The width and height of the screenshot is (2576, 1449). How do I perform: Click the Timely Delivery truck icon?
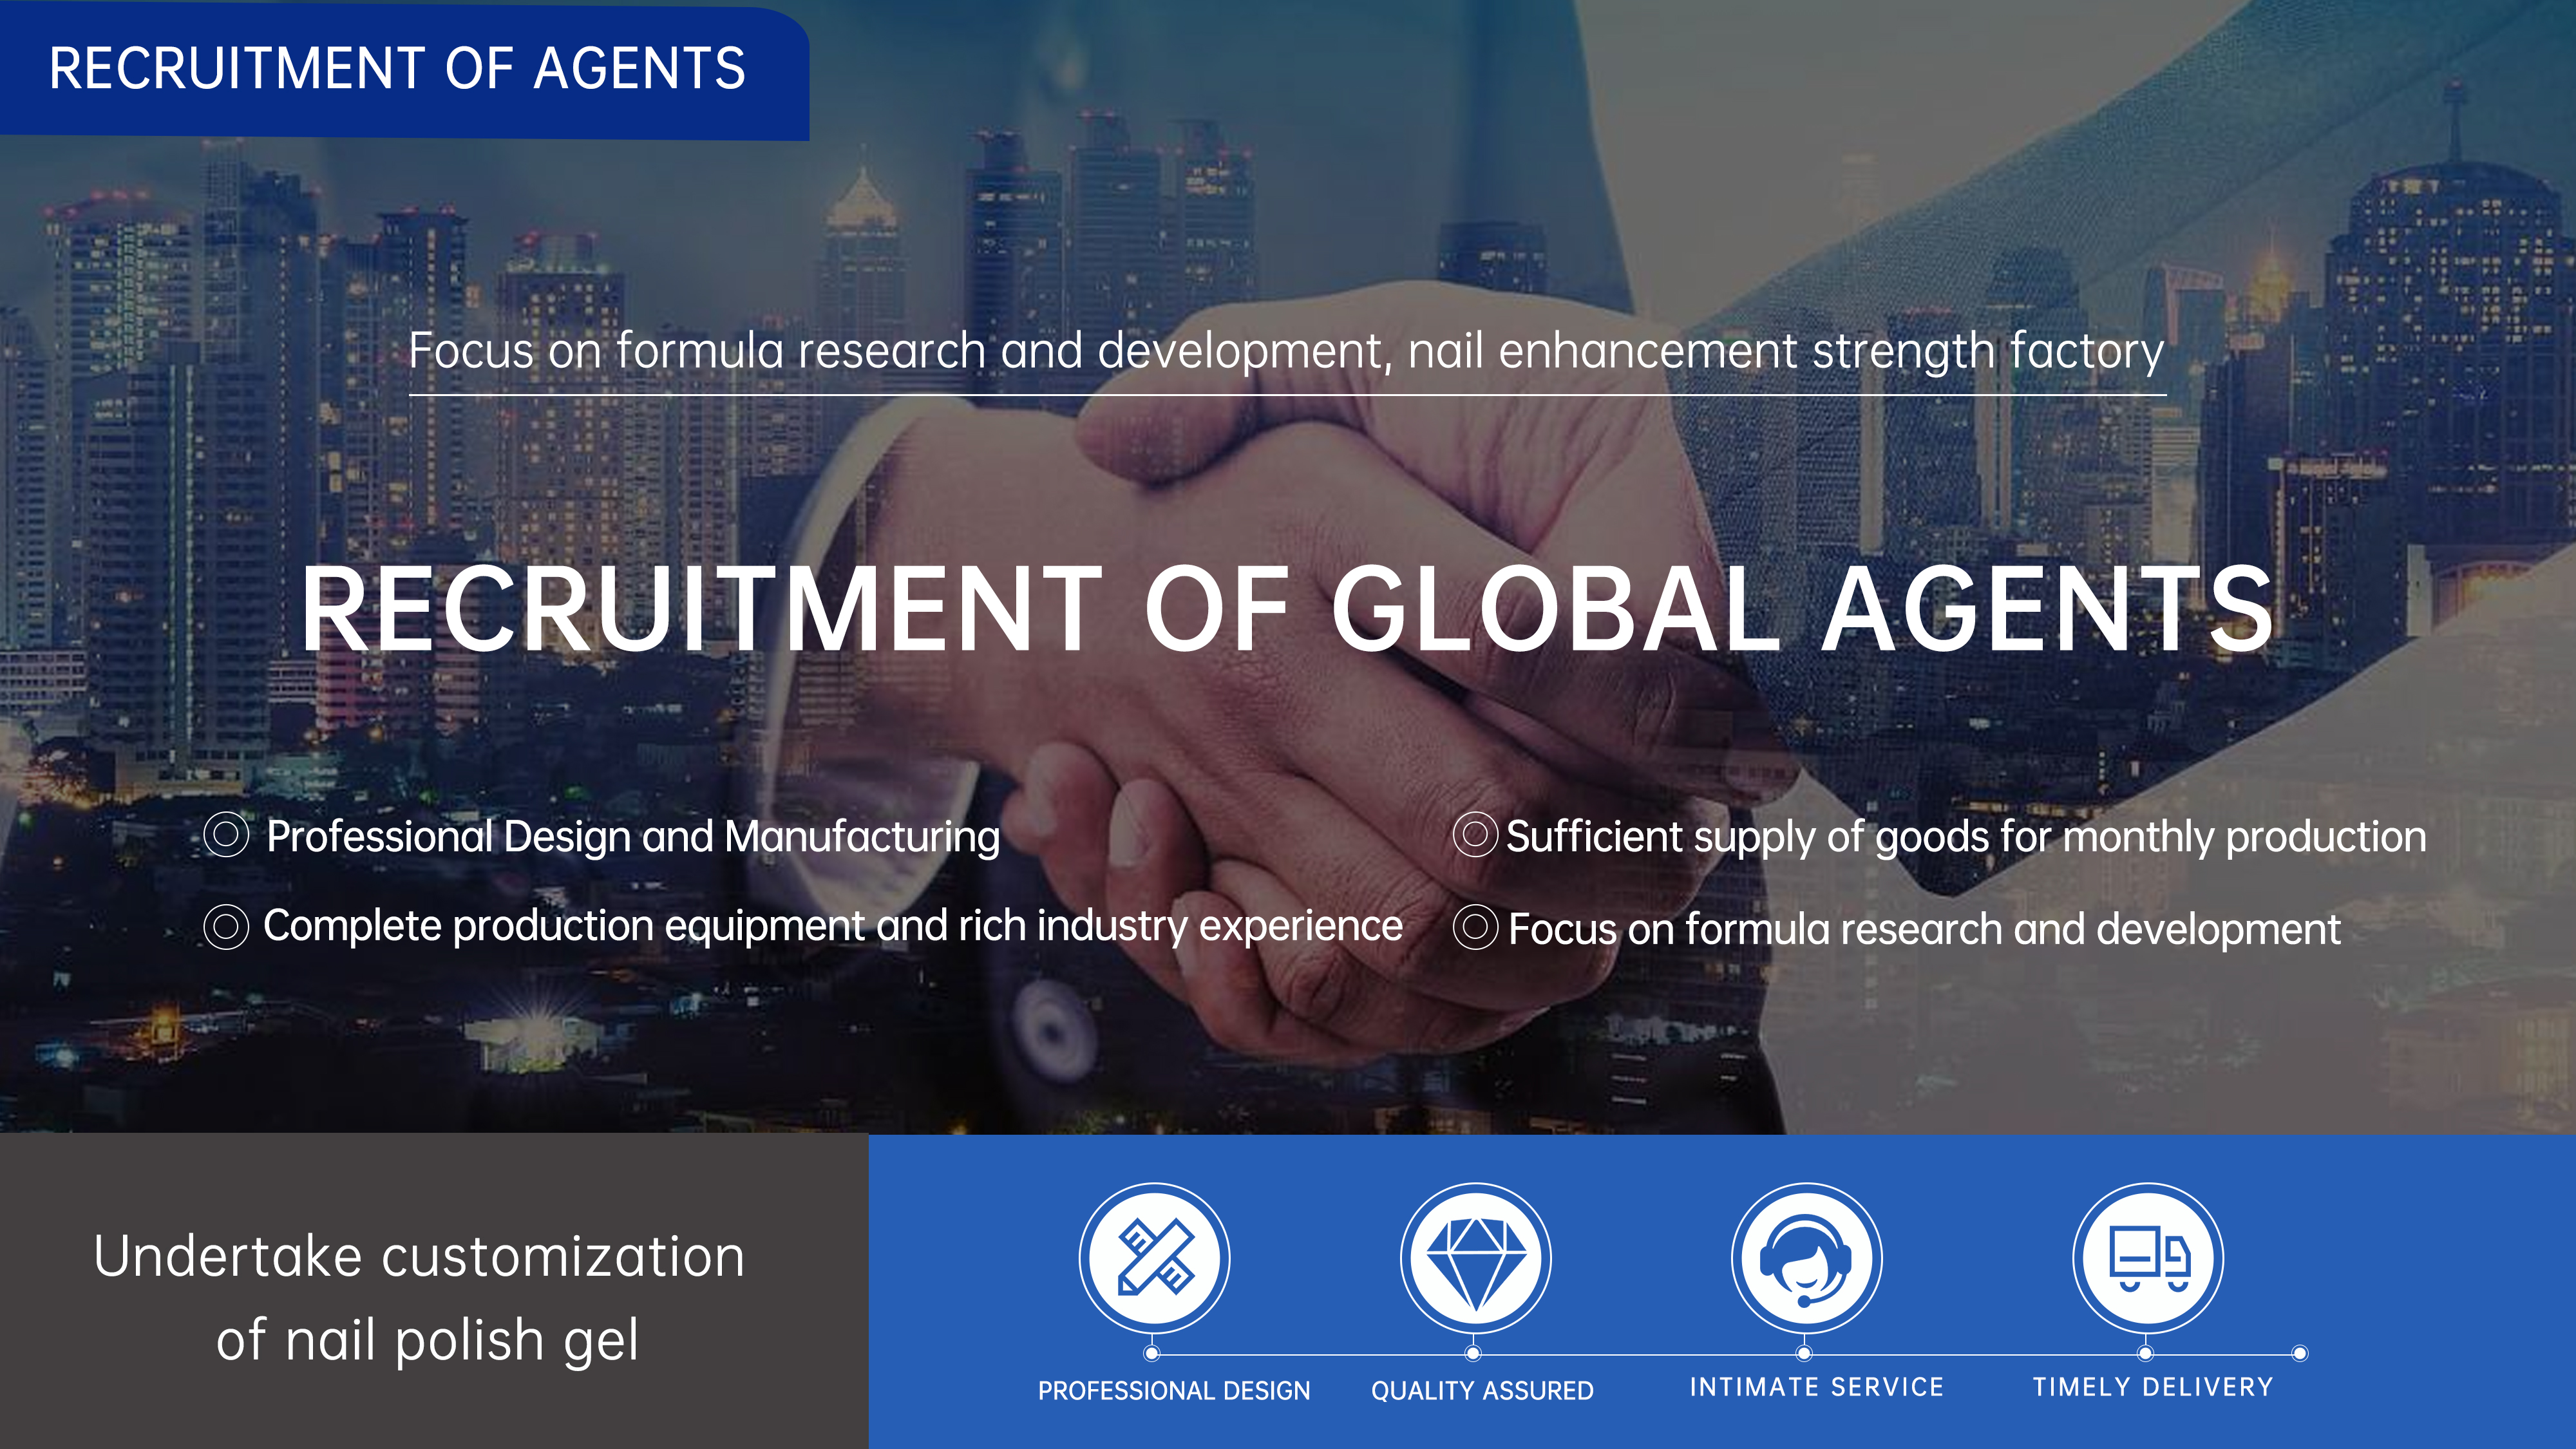(2148, 1257)
